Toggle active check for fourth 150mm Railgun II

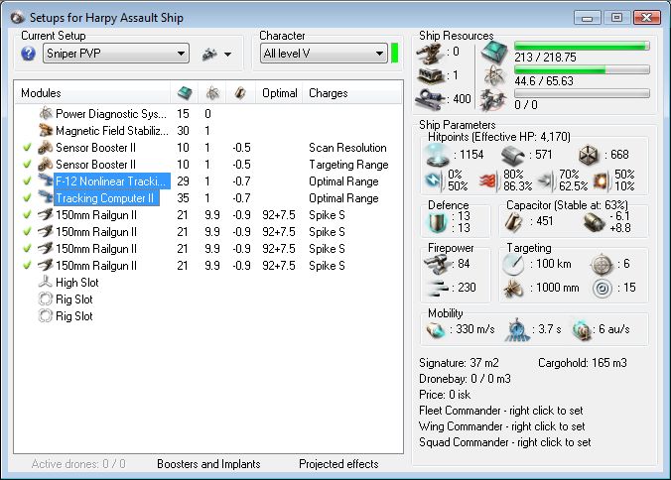point(27,265)
